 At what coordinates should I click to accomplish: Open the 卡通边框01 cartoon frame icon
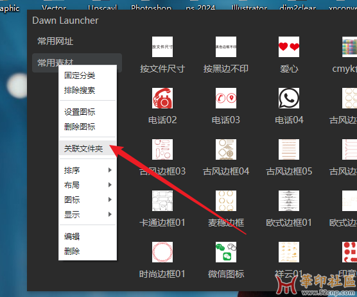pyautogui.click(x=162, y=201)
